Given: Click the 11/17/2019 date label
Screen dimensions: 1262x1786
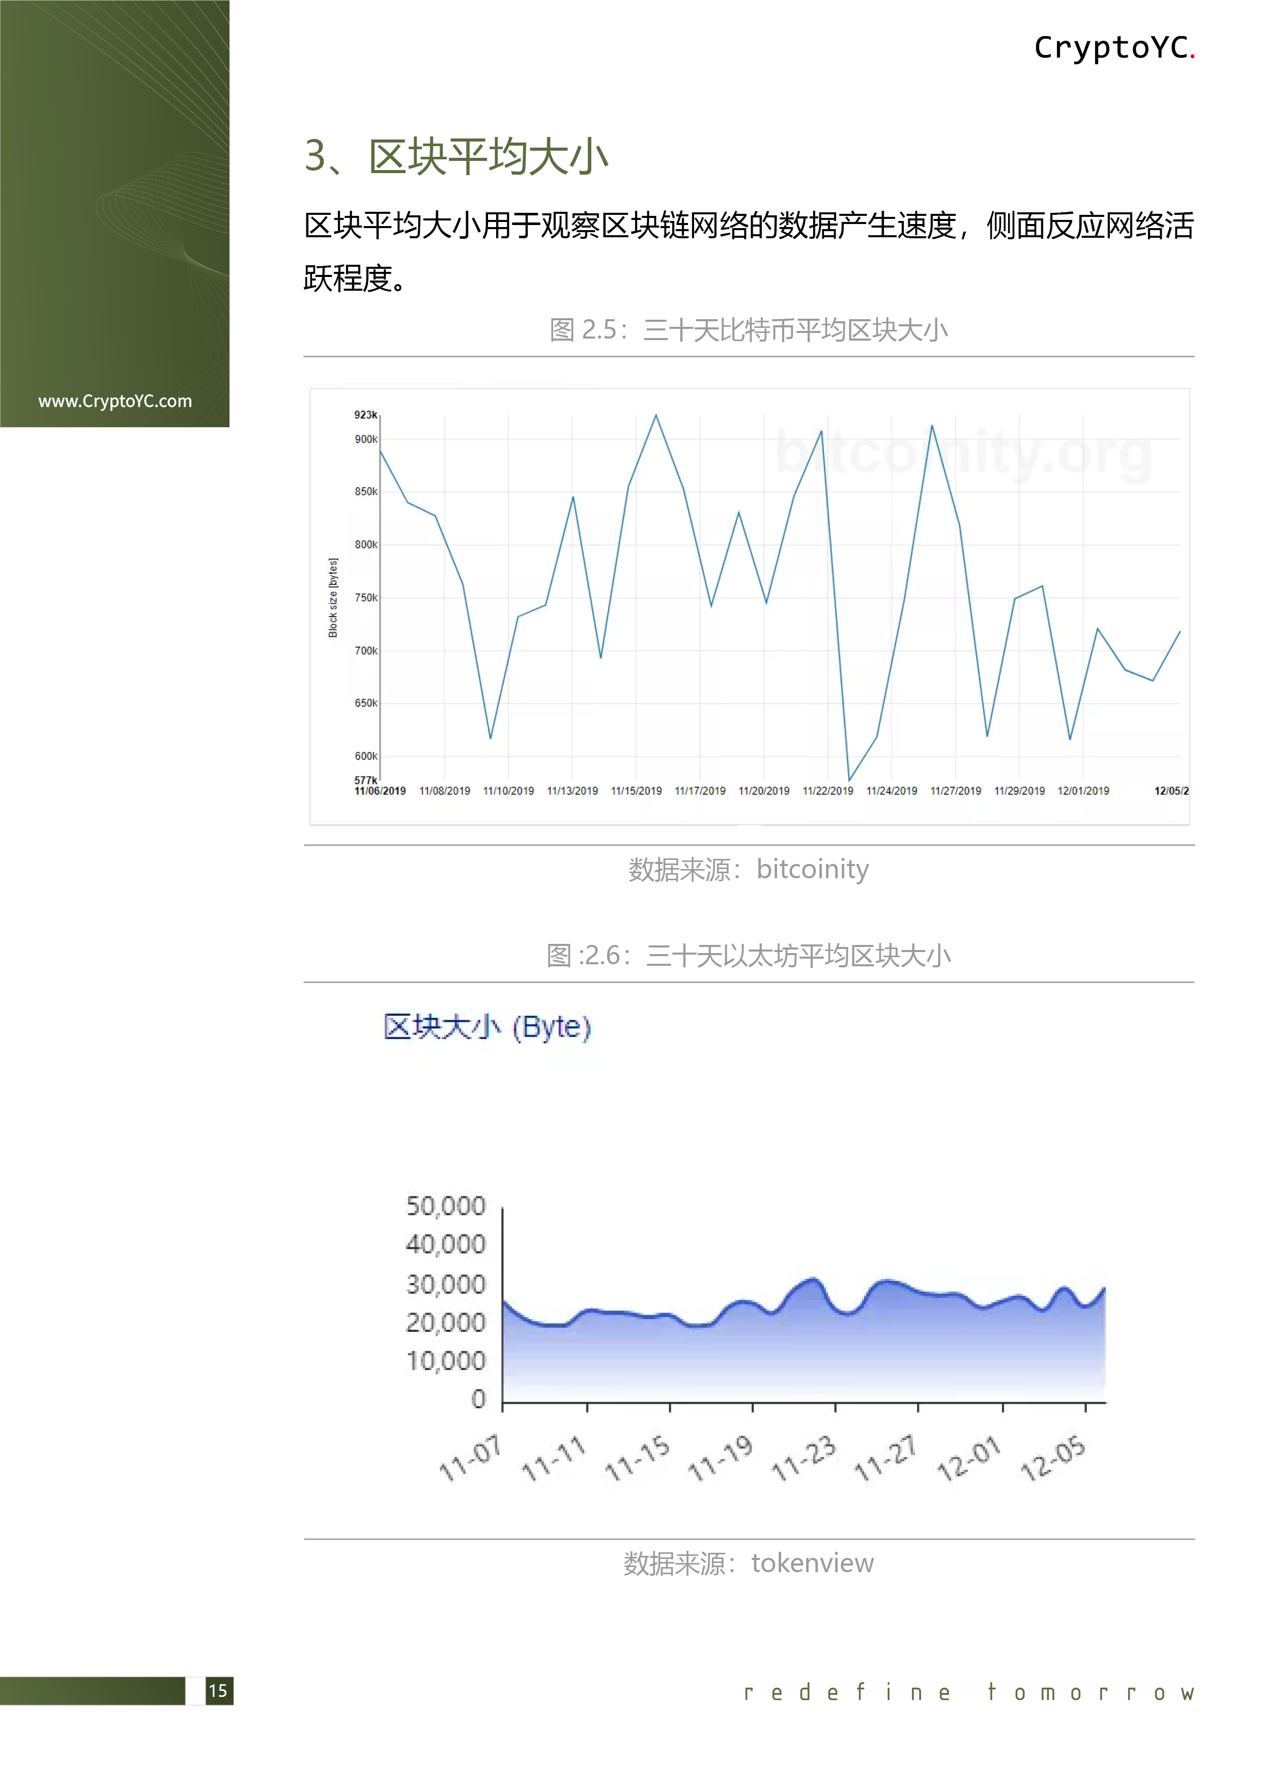Looking at the screenshot, I should pos(700,791).
